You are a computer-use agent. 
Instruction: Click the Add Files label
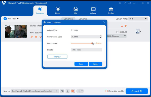(12, 19)
